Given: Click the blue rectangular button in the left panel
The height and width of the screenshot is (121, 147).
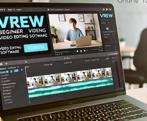Looking at the screenshot, I should [16, 71].
